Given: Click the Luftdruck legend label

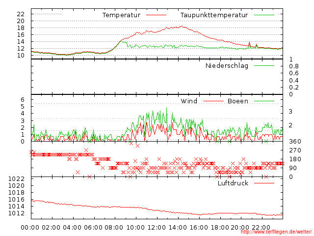Looking at the screenshot, I should click(x=233, y=183).
